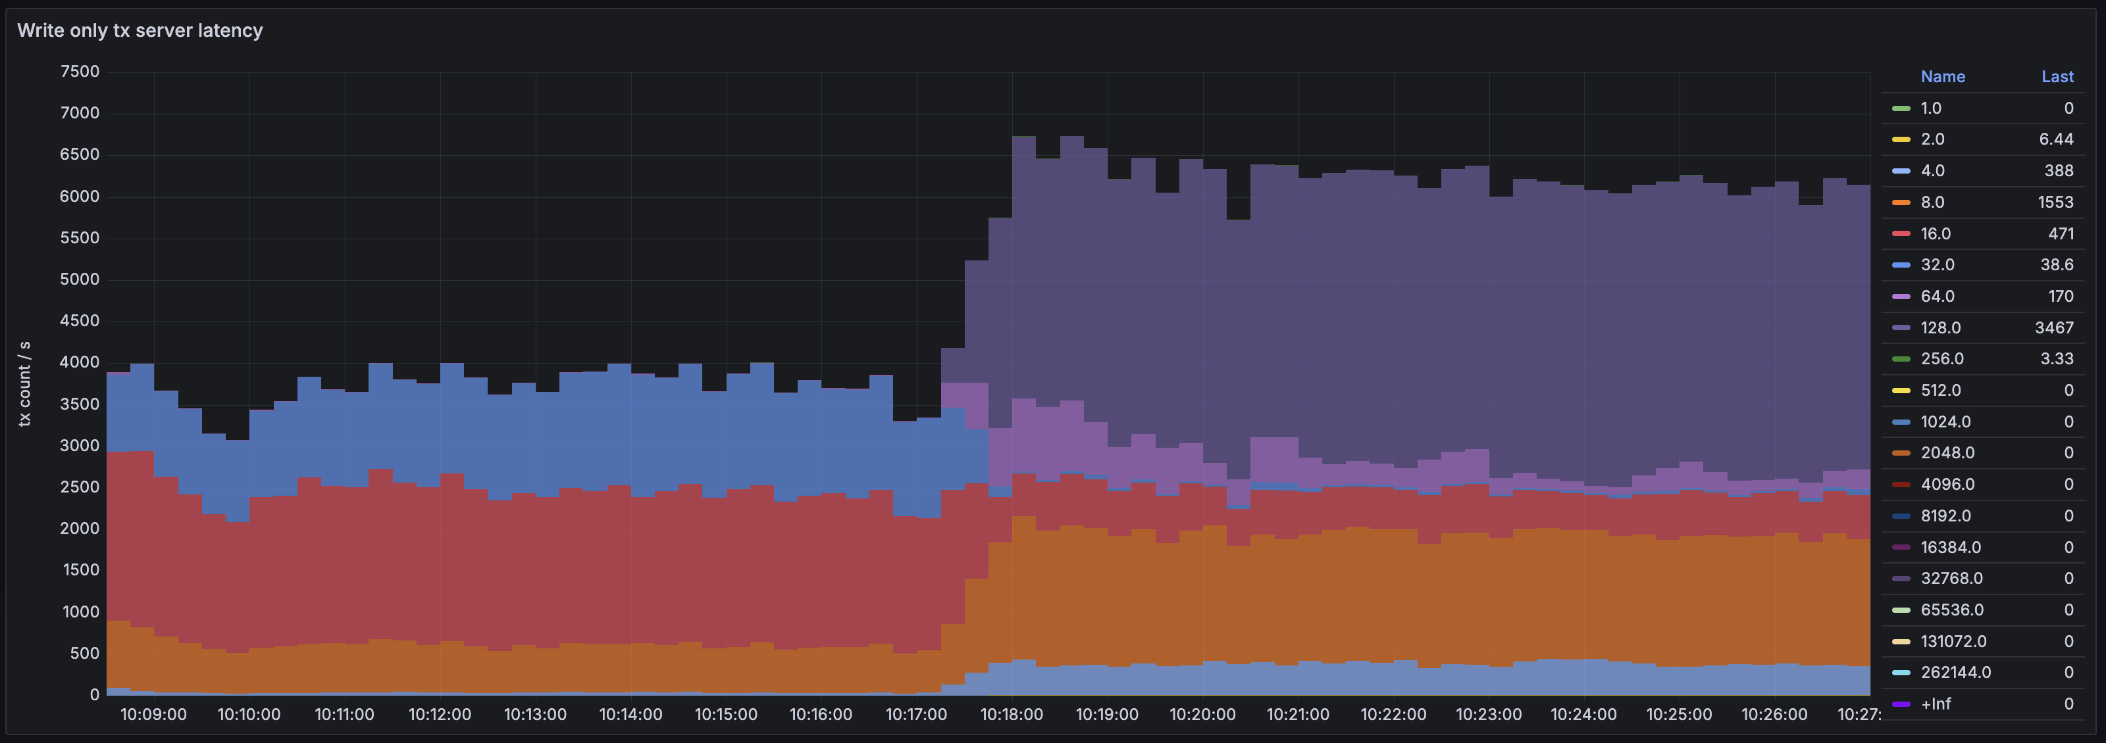The width and height of the screenshot is (2106, 743).
Task: Click the panel title Write only tx server latency
Action: (x=140, y=30)
